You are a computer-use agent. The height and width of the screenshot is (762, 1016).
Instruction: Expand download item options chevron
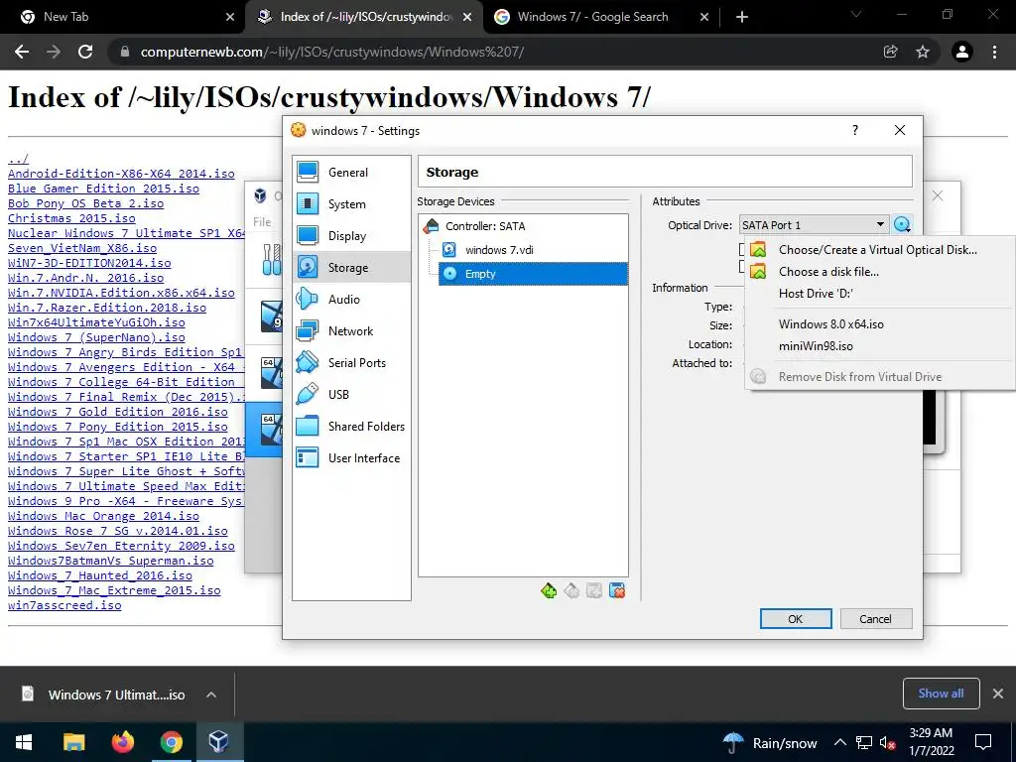(x=211, y=695)
